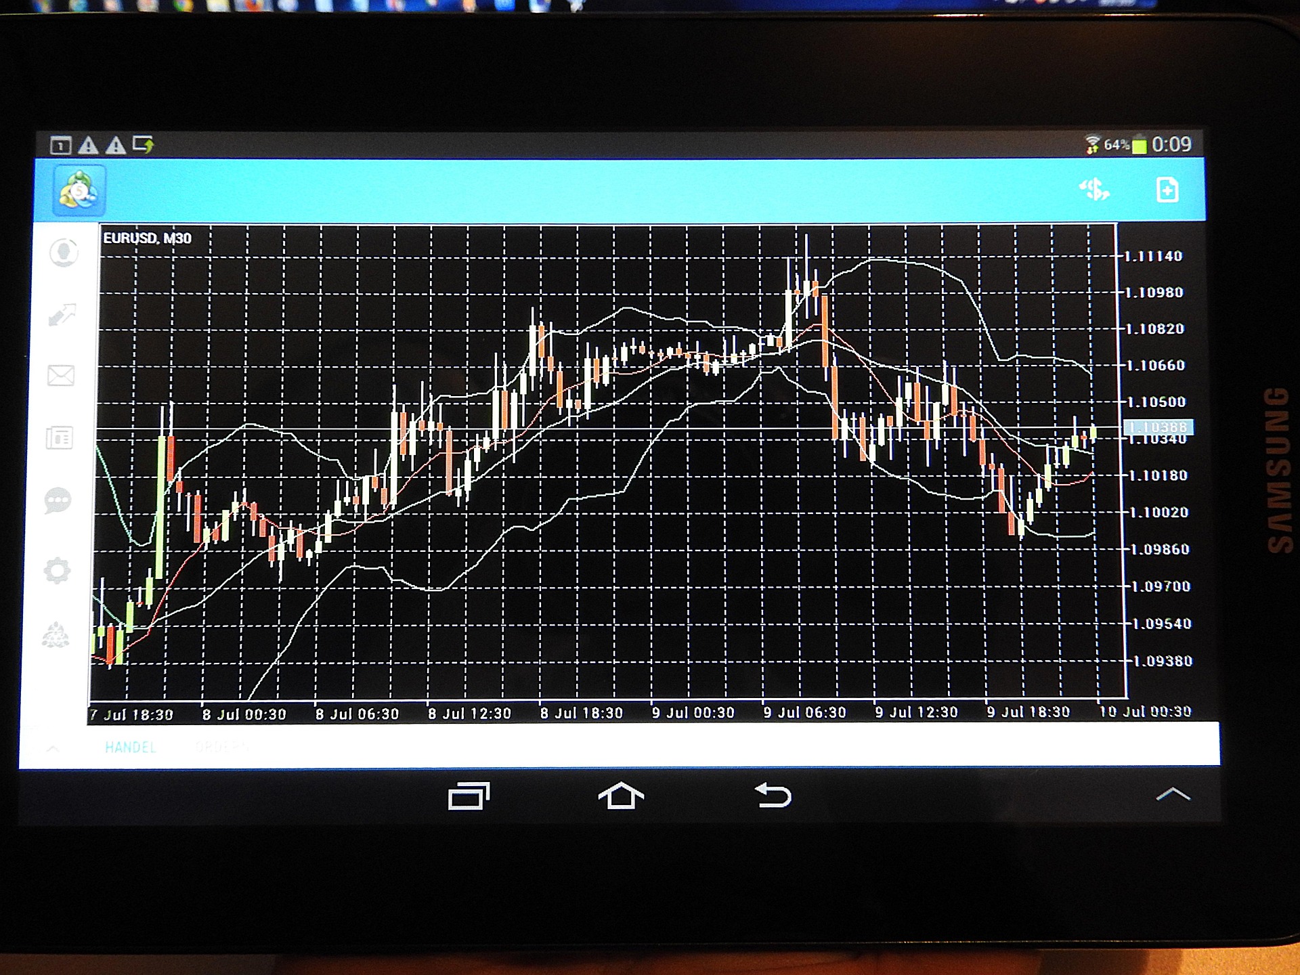Switch to the HANDEL tab

[x=131, y=747]
